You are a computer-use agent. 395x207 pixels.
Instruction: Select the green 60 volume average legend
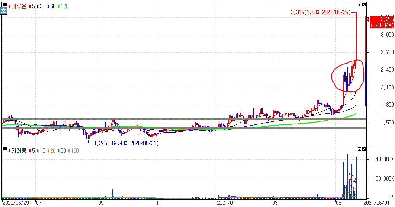point(62,150)
